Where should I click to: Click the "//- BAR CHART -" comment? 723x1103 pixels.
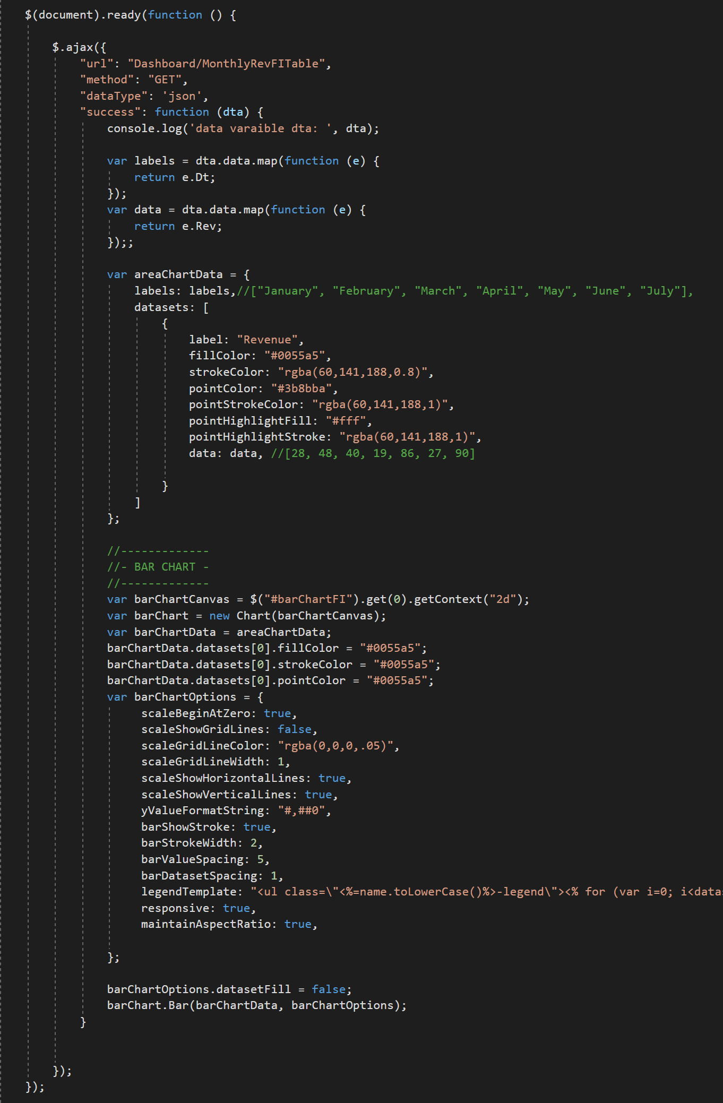(158, 567)
